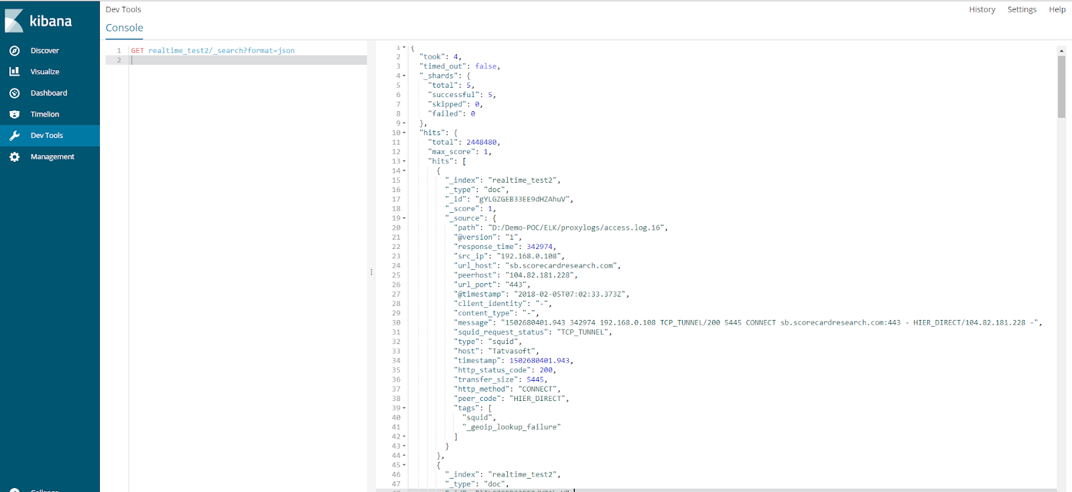The image size is (1072, 492).
Task: Click http_status_code value 200
Action: click(546, 370)
